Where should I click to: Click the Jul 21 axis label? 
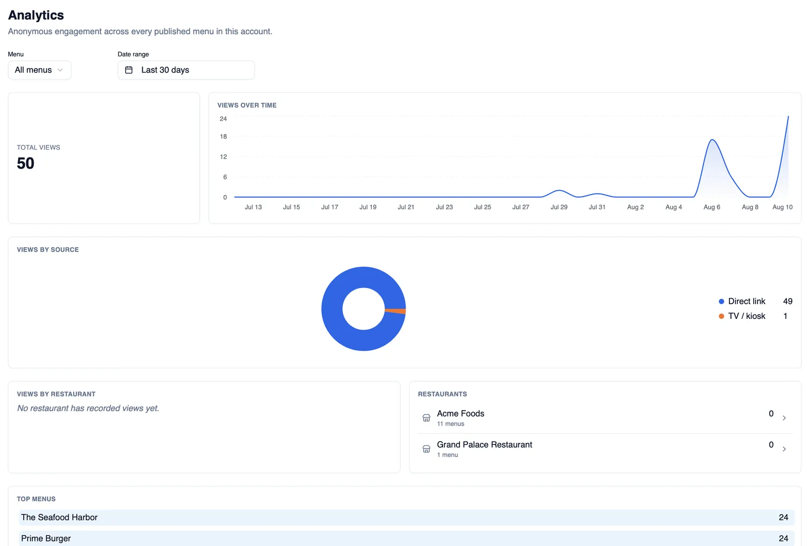[x=406, y=207]
